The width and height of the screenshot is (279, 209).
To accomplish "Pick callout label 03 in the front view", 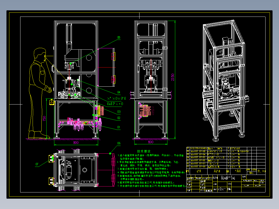I will [119, 112].
